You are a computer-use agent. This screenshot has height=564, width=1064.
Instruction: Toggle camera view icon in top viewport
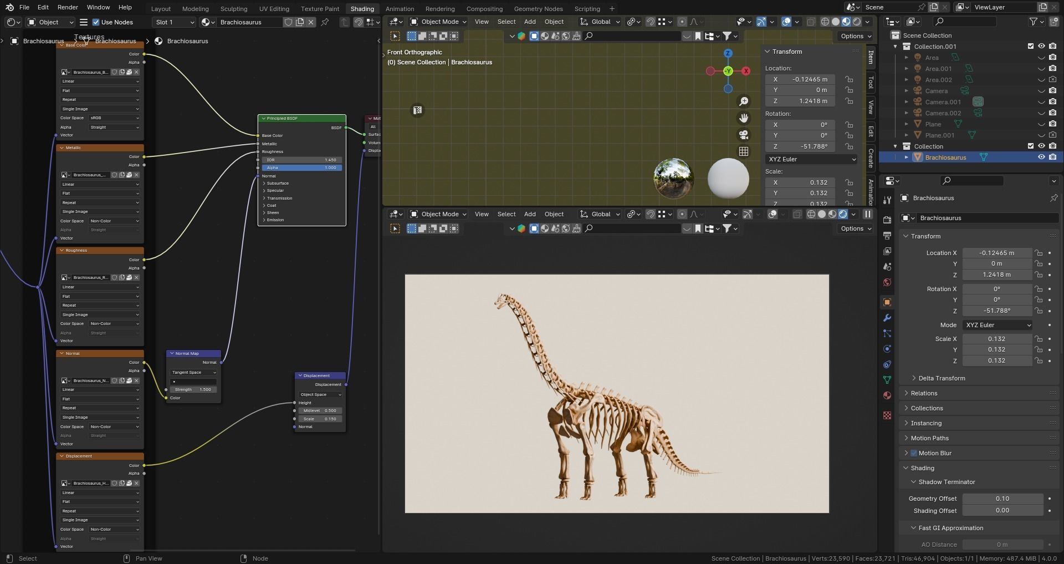point(744,135)
